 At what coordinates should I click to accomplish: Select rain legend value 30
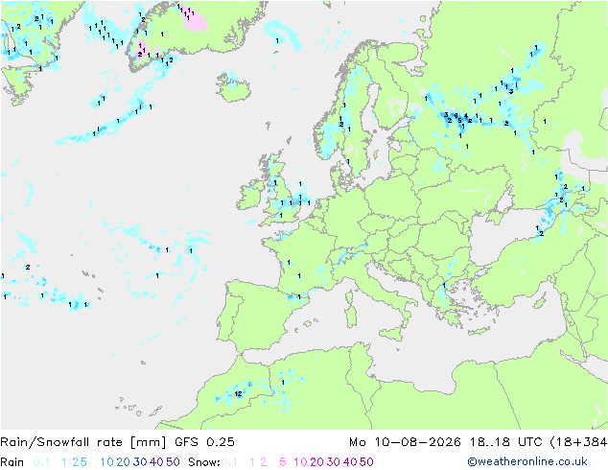[x=140, y=462]
